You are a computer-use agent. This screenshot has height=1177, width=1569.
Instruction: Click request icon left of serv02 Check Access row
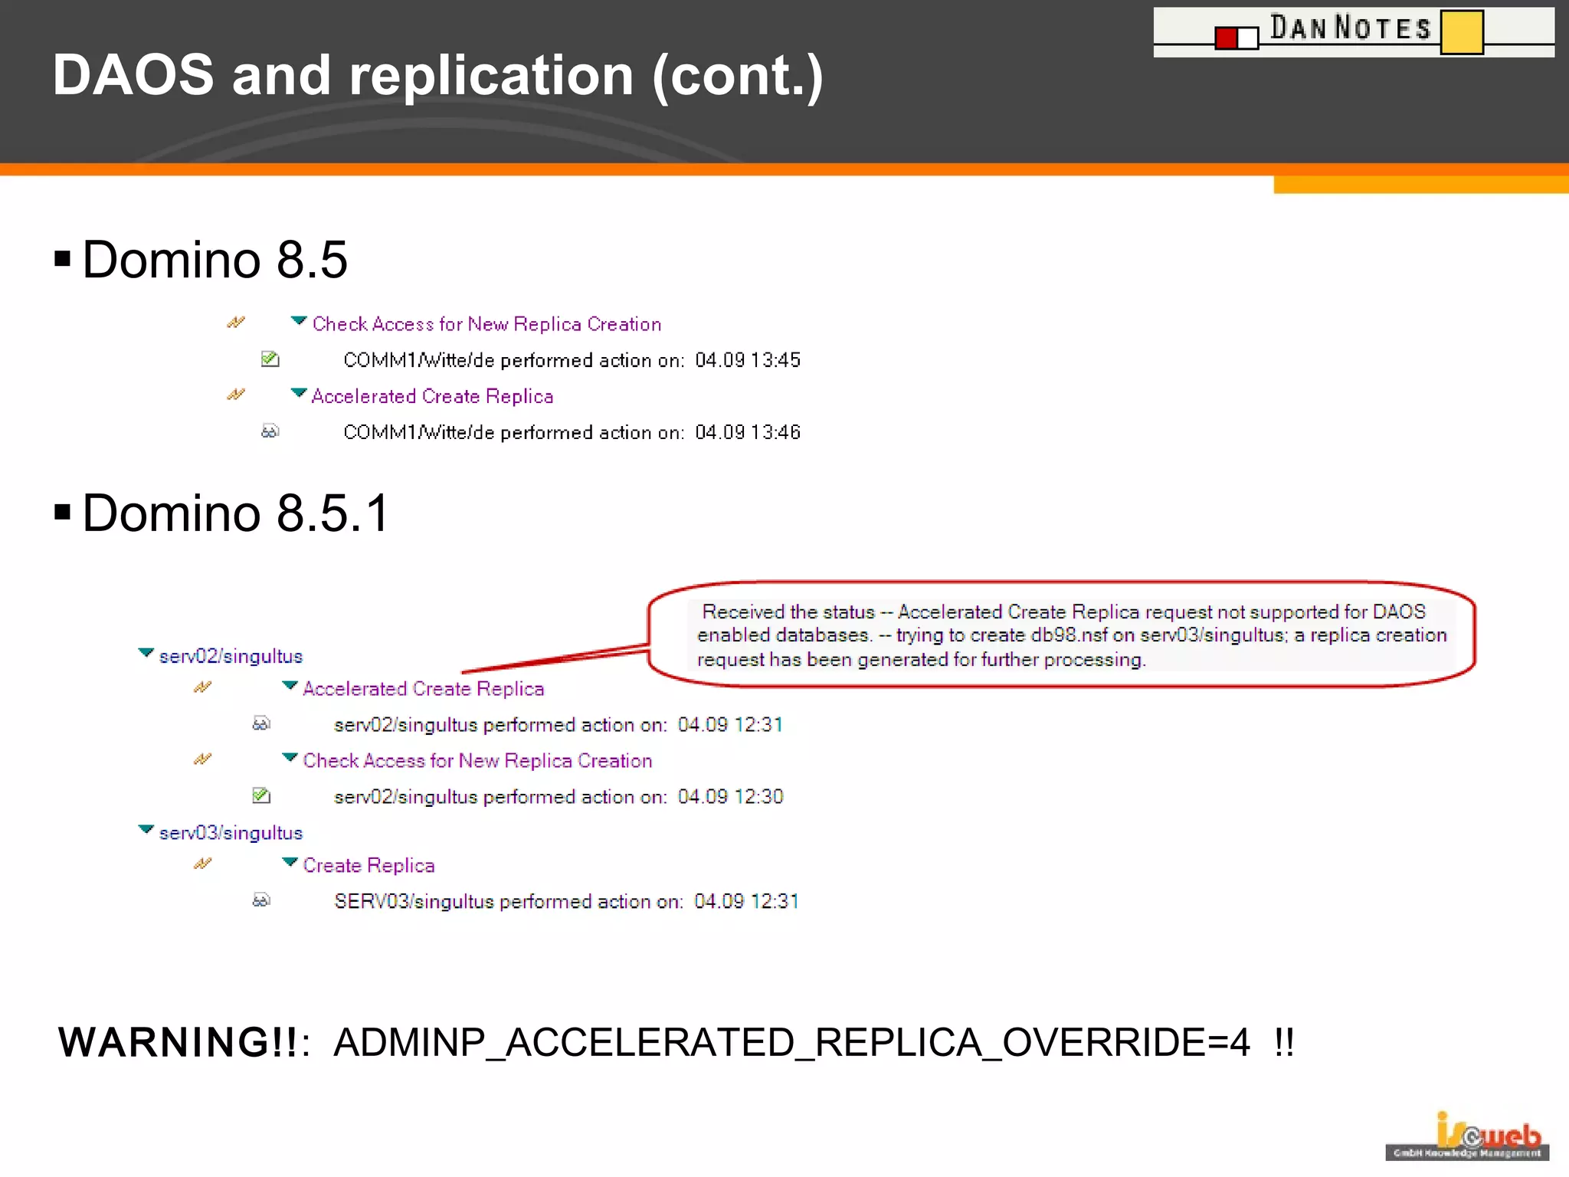tap(202, 759)
